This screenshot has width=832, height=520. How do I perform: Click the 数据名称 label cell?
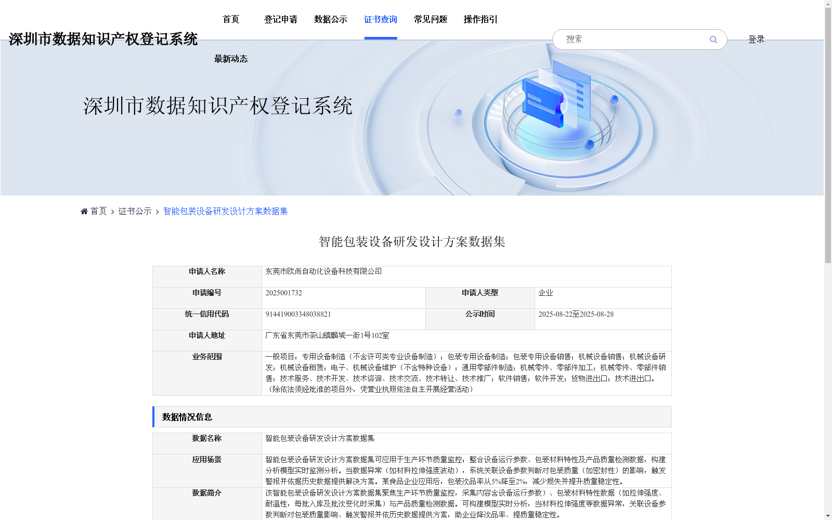click(x=207, y=444)
